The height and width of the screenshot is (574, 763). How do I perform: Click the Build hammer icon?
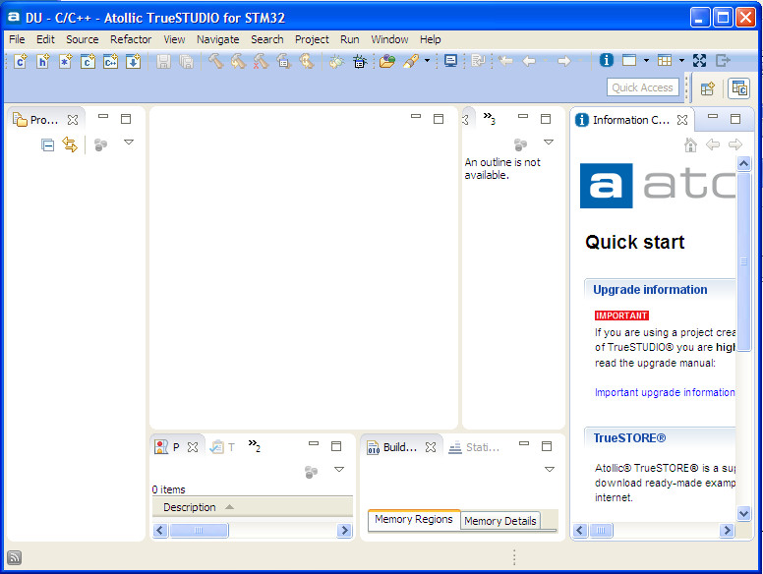pos(215,61)
